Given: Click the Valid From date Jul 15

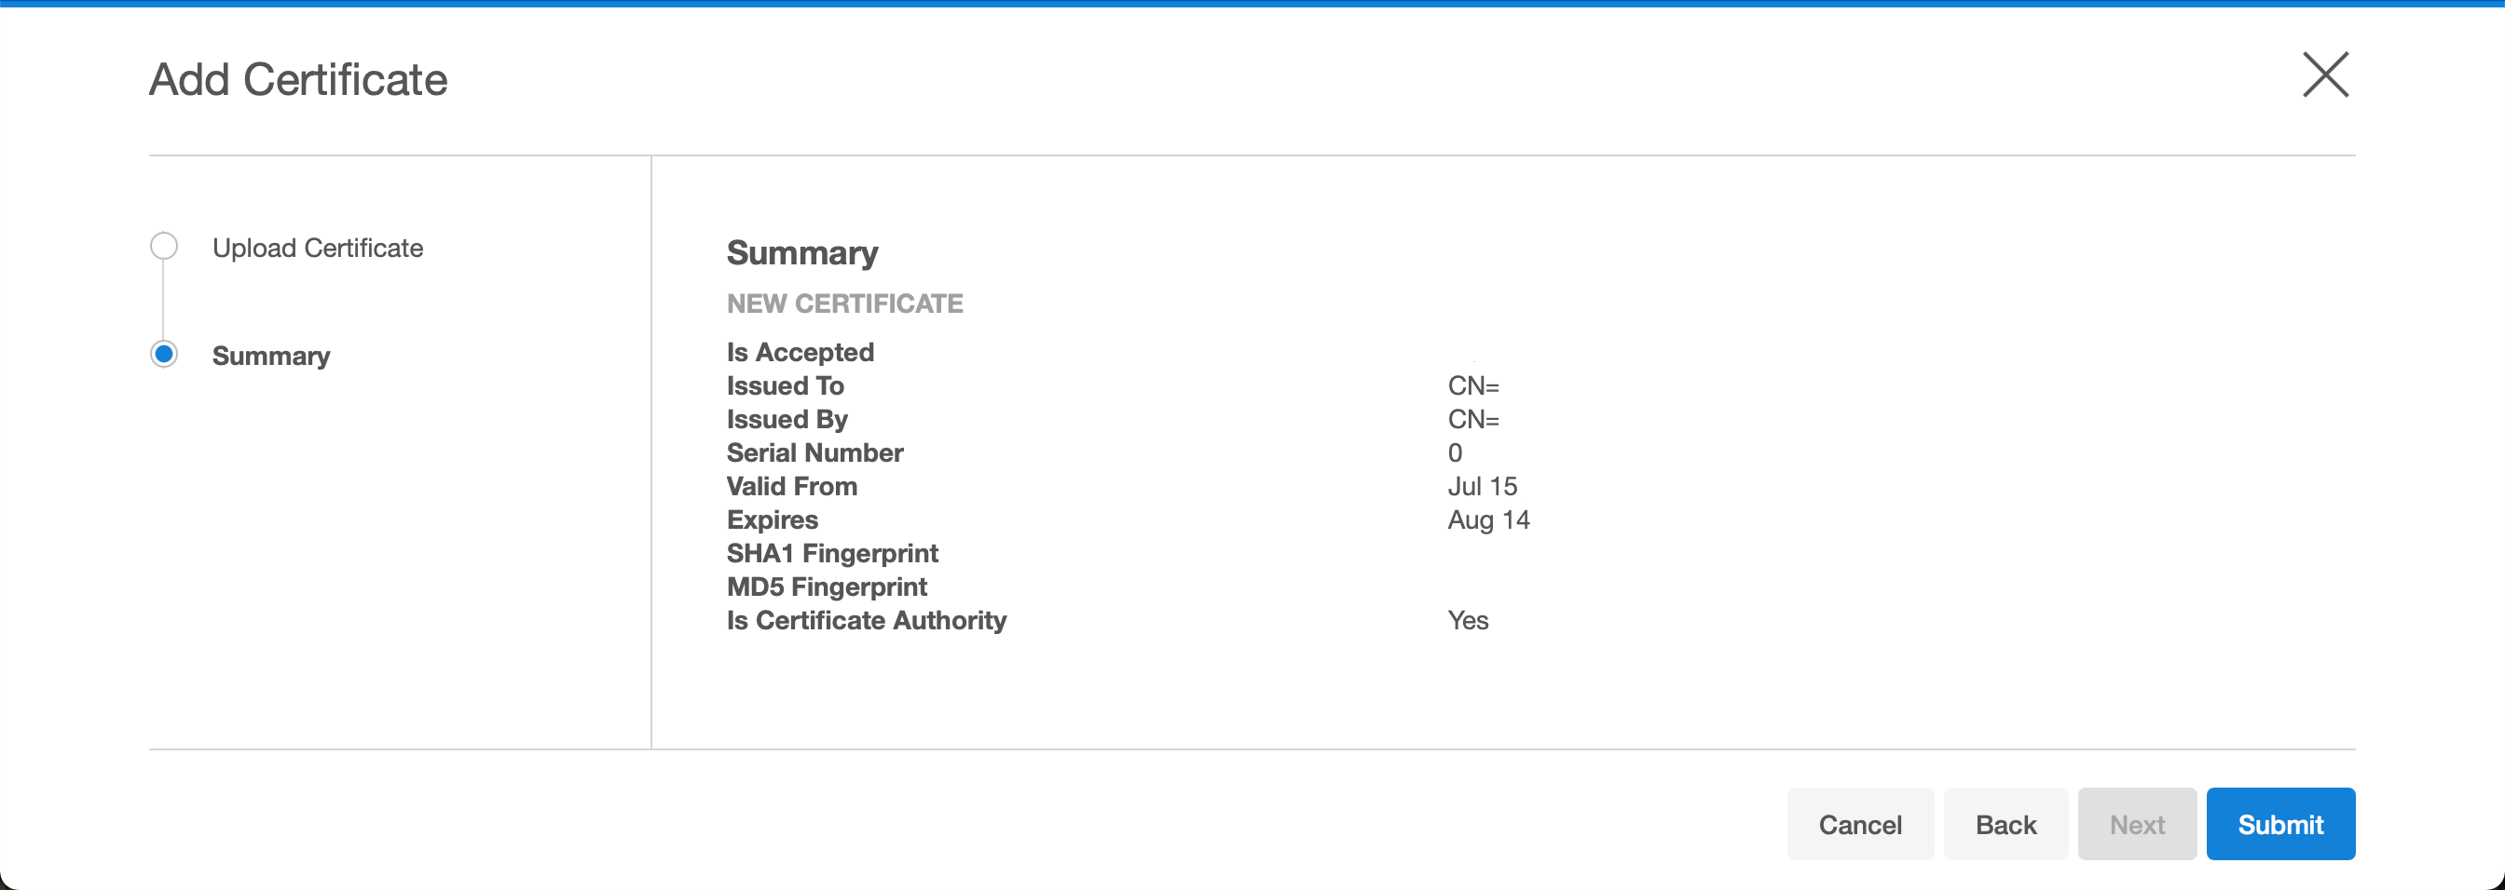Looking at the screenshot, I should (x=1482, y=487).
